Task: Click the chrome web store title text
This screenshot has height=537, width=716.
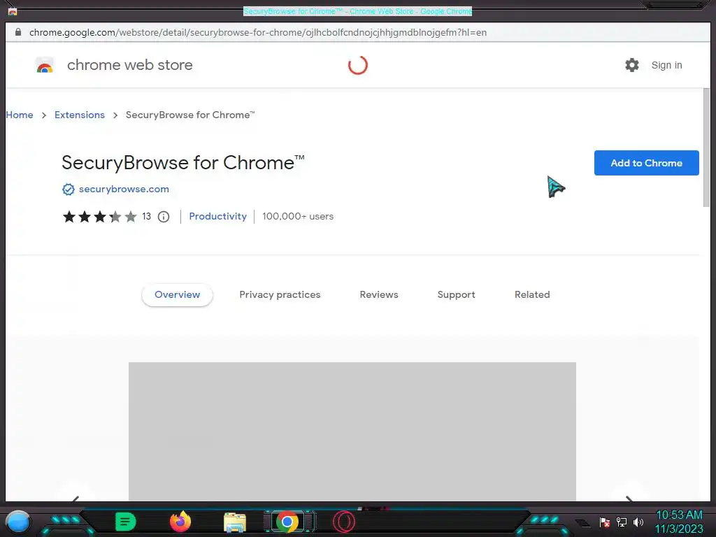Action: 129,65
